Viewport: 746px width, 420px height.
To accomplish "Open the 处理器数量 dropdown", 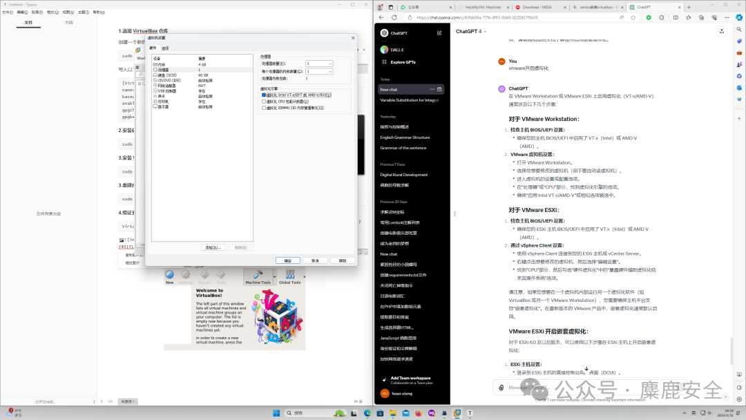I will click(330, 64).
